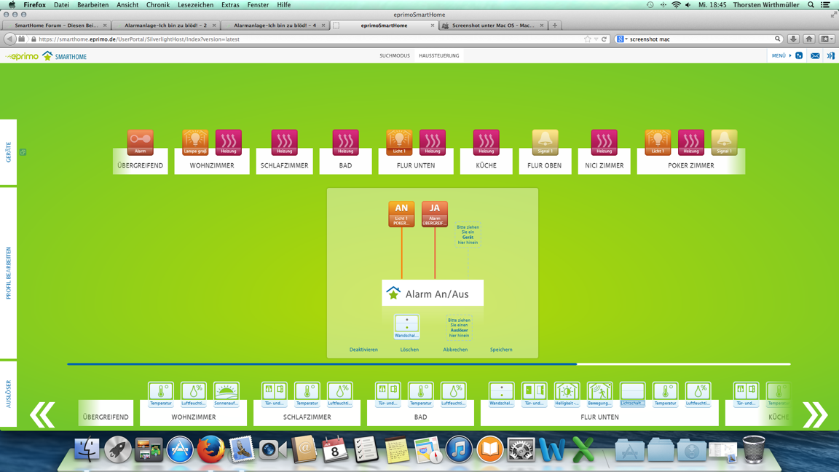
Task: Open the Firefox bookmarks menu button
Action: click(826, 39)
